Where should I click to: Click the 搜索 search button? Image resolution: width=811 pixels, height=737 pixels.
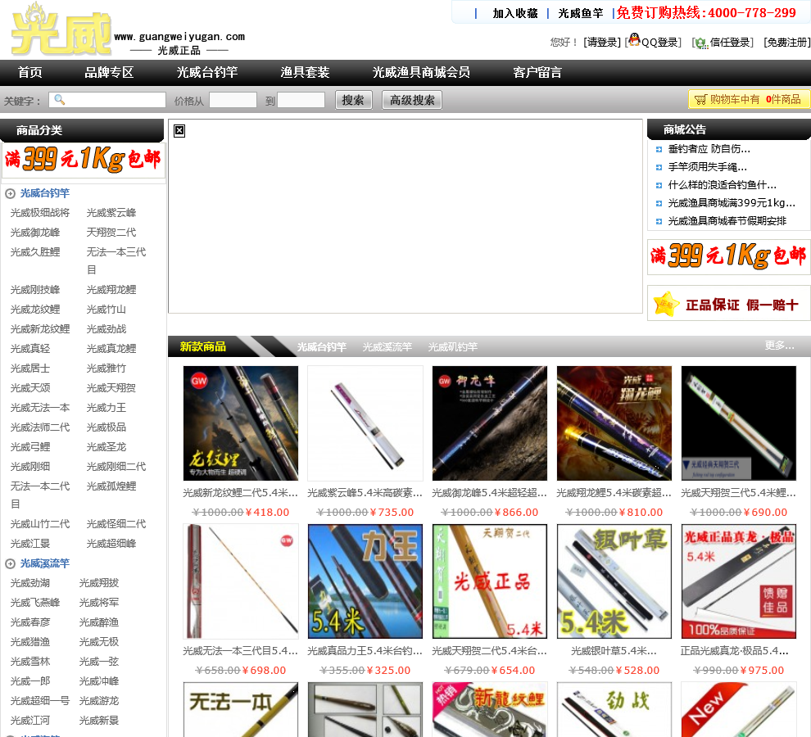pos(353,100)
